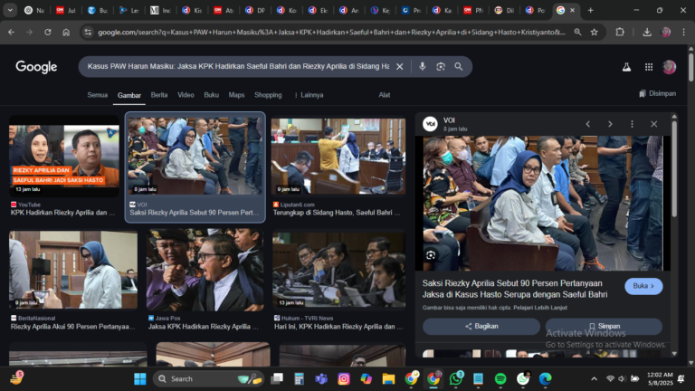Click the Google logo
The width and height of the screenshot is (695, 391).
[36, 66]
